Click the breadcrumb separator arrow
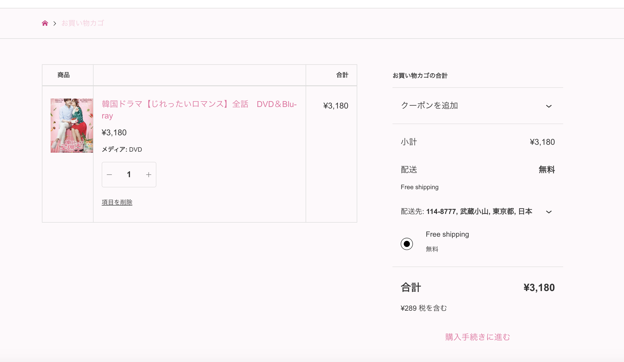The height and width of the screenshot is (362, 624). click(55, 23)
